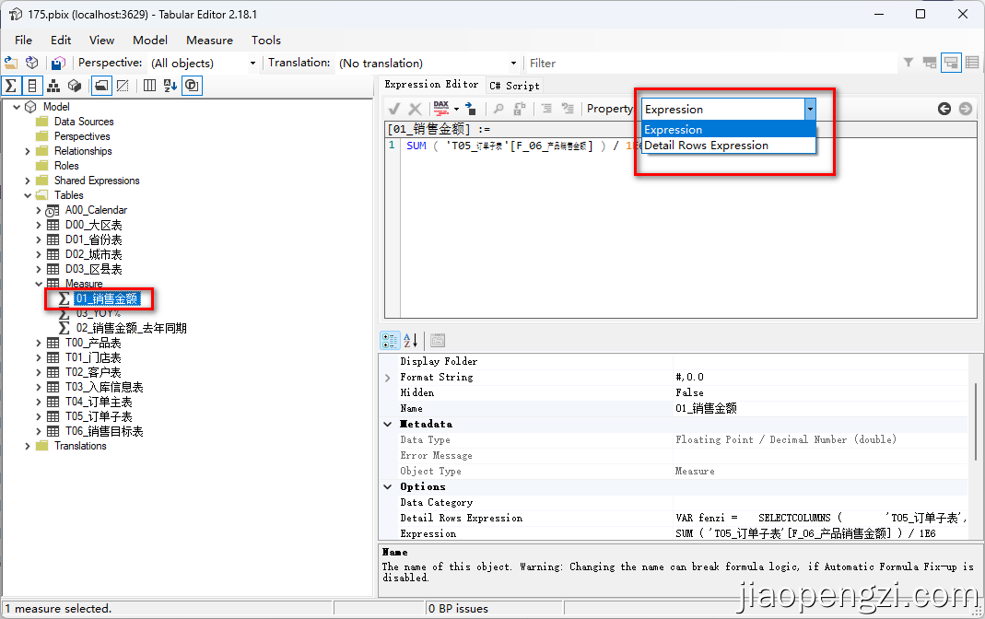
Task: Open the DAX formatter options arrow
Action: 456,109
